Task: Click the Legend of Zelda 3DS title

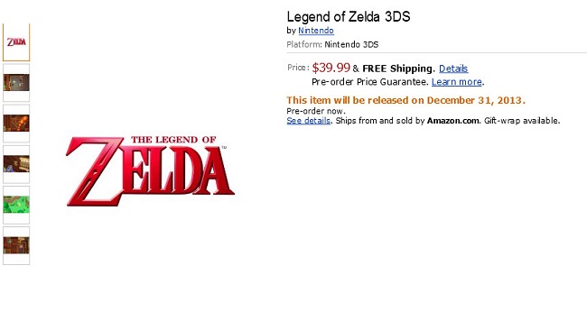Action: pyautogui.click(x=349, y=16)
